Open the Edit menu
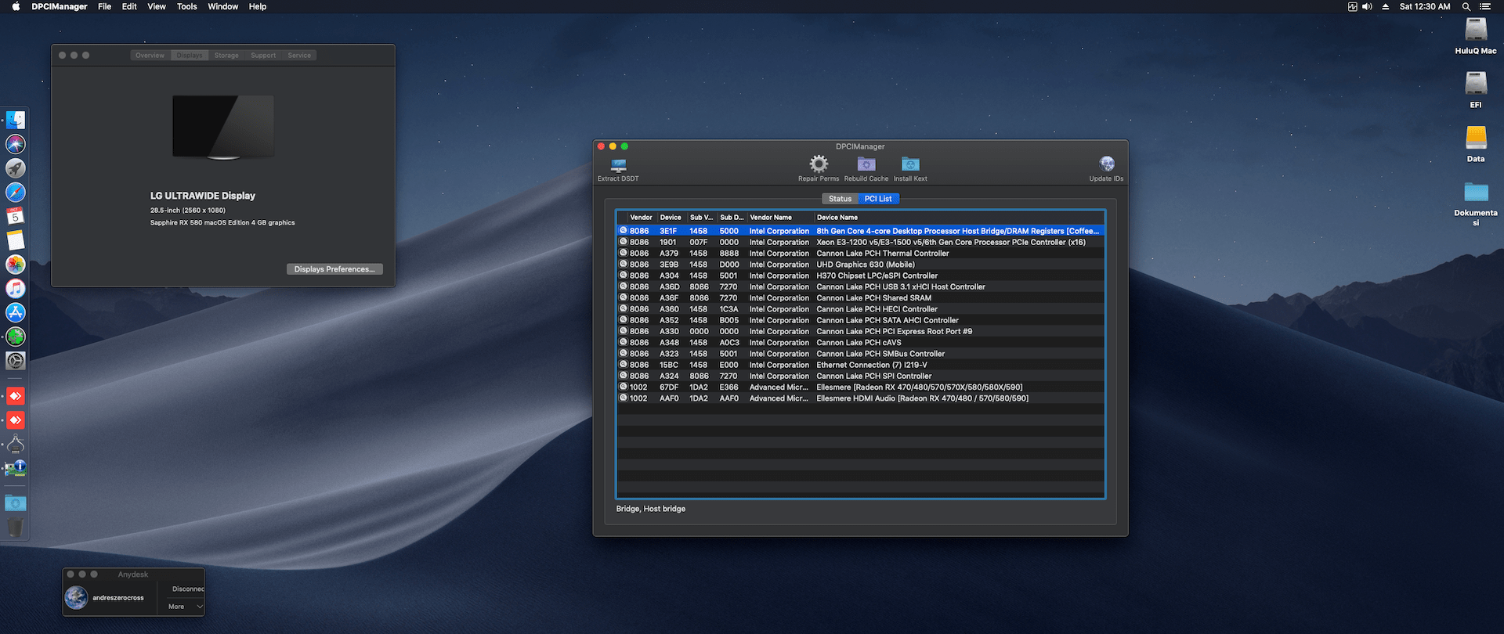The height and width of the screenshot is (634, 1504). click(129, 6)
